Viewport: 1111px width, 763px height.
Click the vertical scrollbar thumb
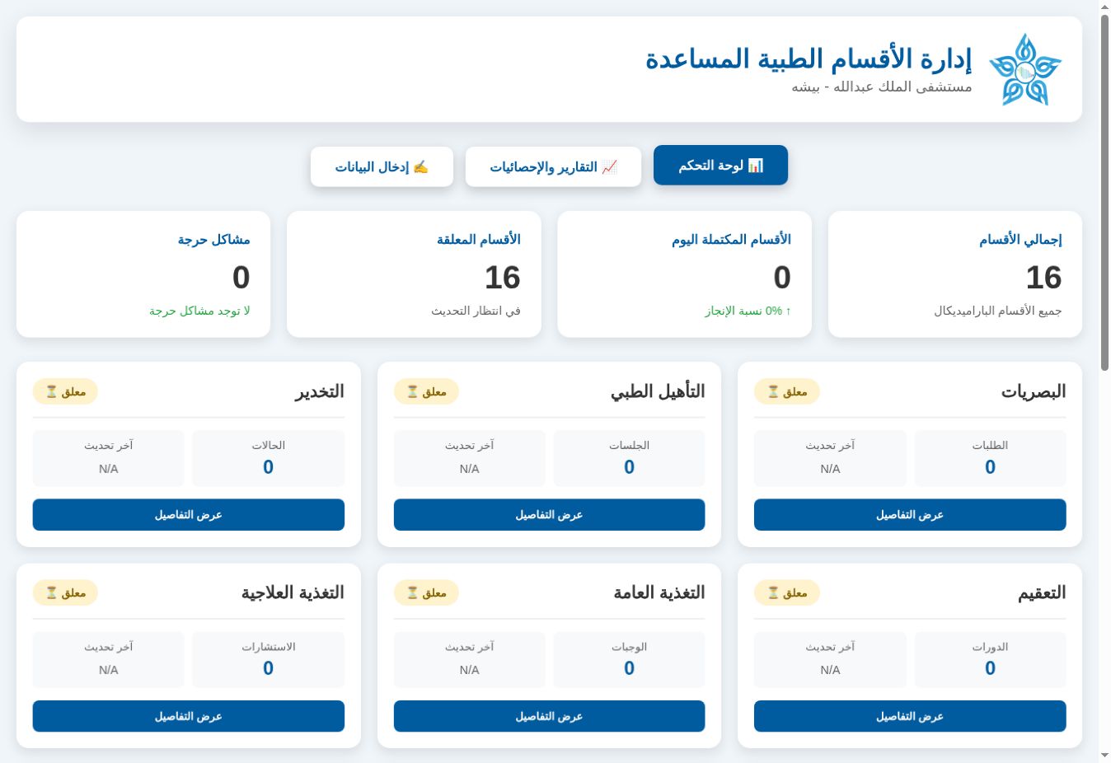(1104, 194)
